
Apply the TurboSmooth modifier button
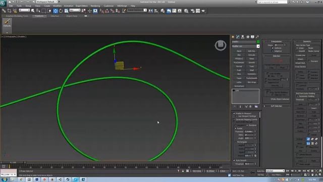[x=251, y=78]
